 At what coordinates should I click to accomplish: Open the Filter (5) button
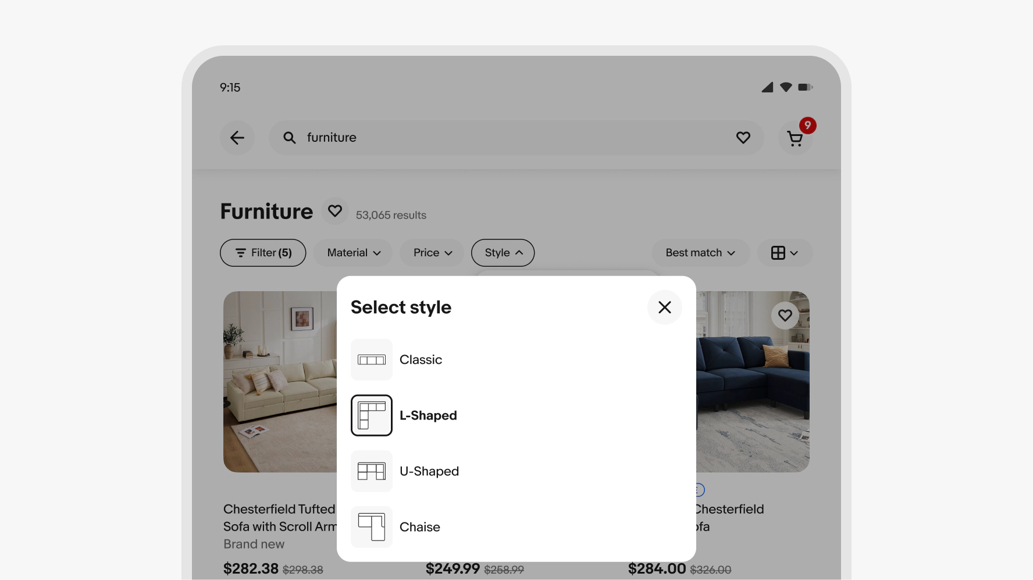click(263, 253)
